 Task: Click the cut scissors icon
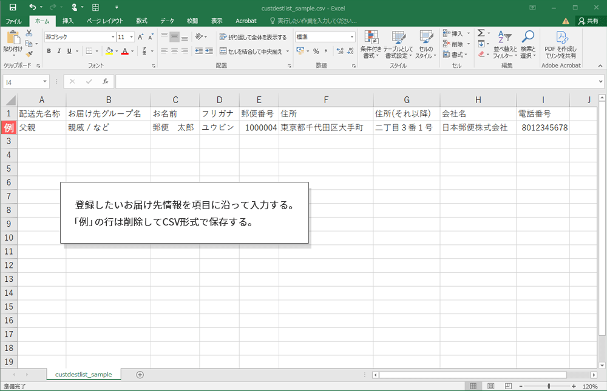point(28,33)
